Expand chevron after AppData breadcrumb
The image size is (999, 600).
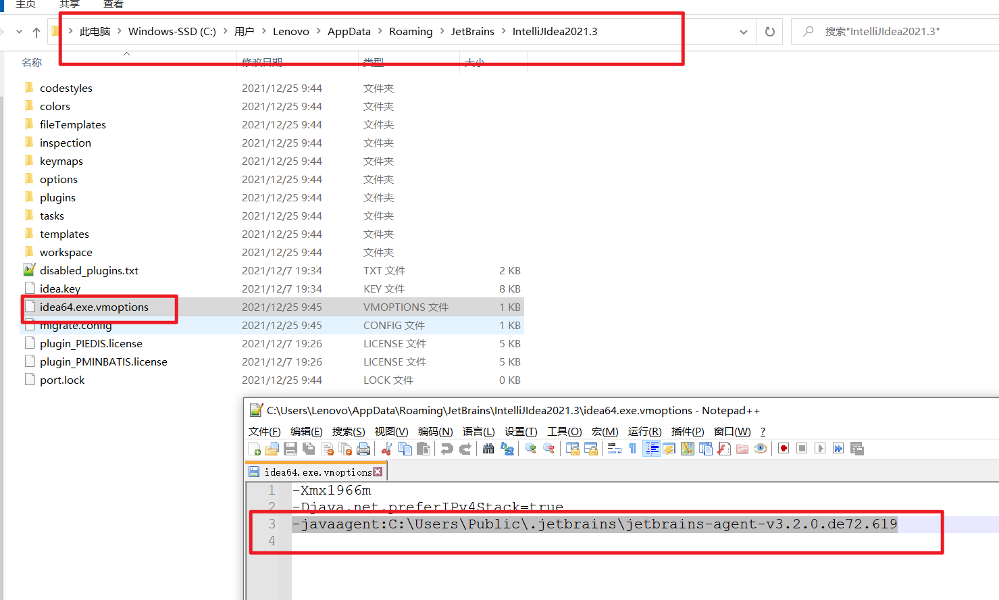pyautogui.click(x=380, y=31)
